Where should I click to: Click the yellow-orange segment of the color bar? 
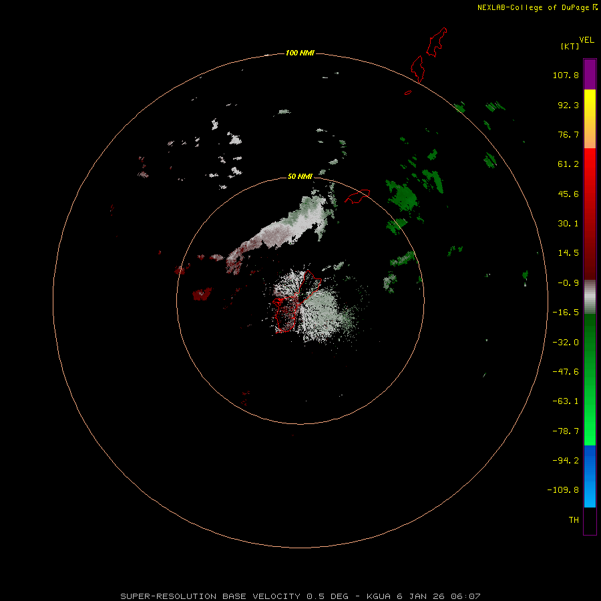tap(590, 119)
